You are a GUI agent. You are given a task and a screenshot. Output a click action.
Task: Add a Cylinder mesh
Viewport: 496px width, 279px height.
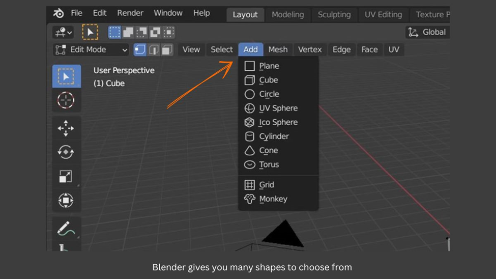click(x=278, y=136)
